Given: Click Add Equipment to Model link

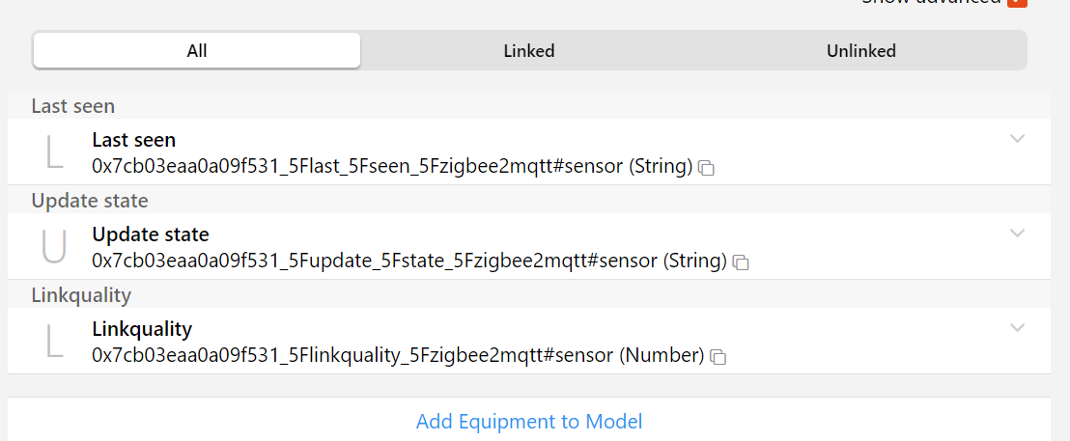Looking at the screenshot, I should pos(529,422).
